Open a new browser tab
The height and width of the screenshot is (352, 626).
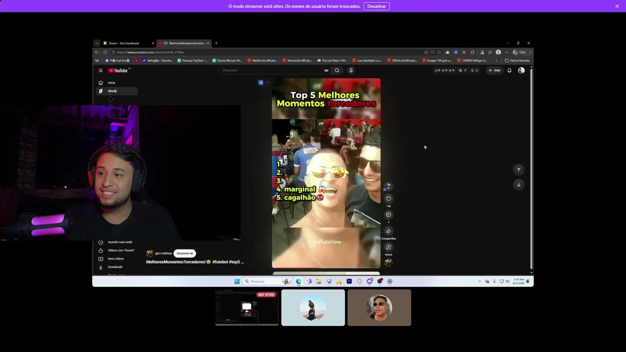[216, 43]
